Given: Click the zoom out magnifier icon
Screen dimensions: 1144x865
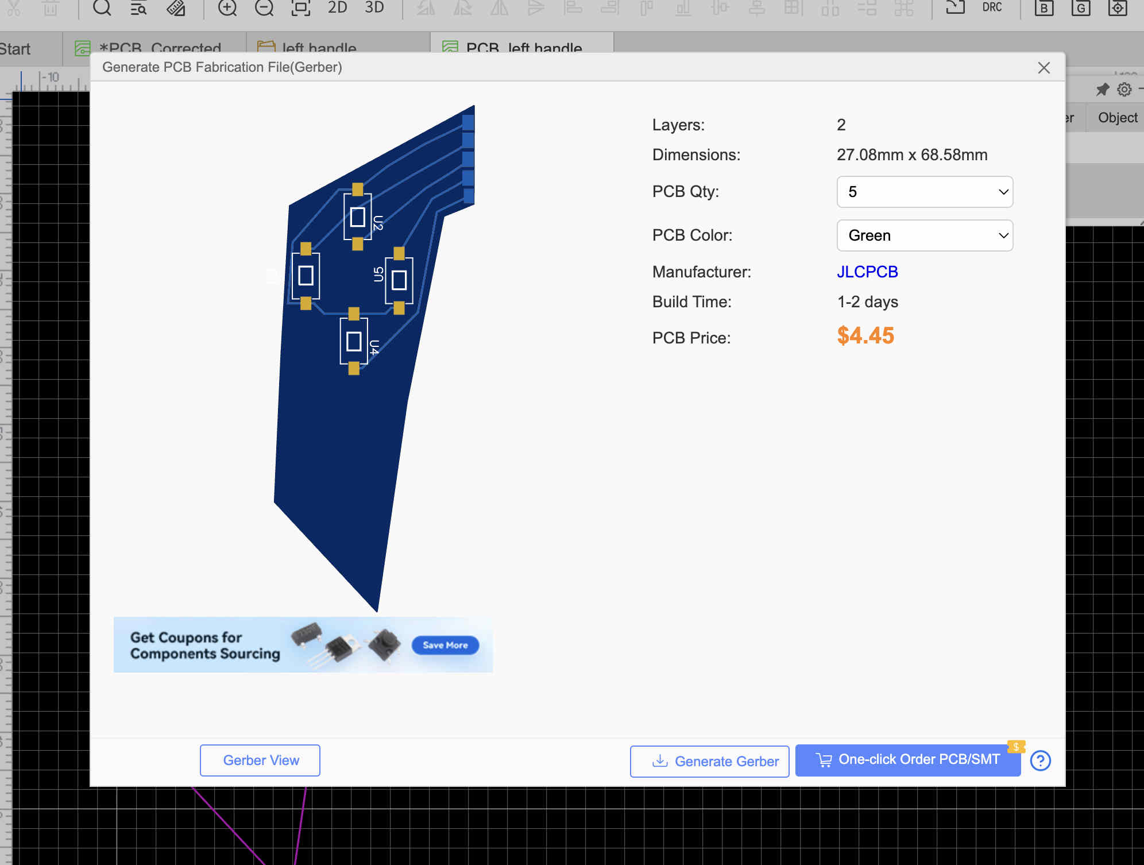Looking at the screenshot, I should [x=264, y=8].
